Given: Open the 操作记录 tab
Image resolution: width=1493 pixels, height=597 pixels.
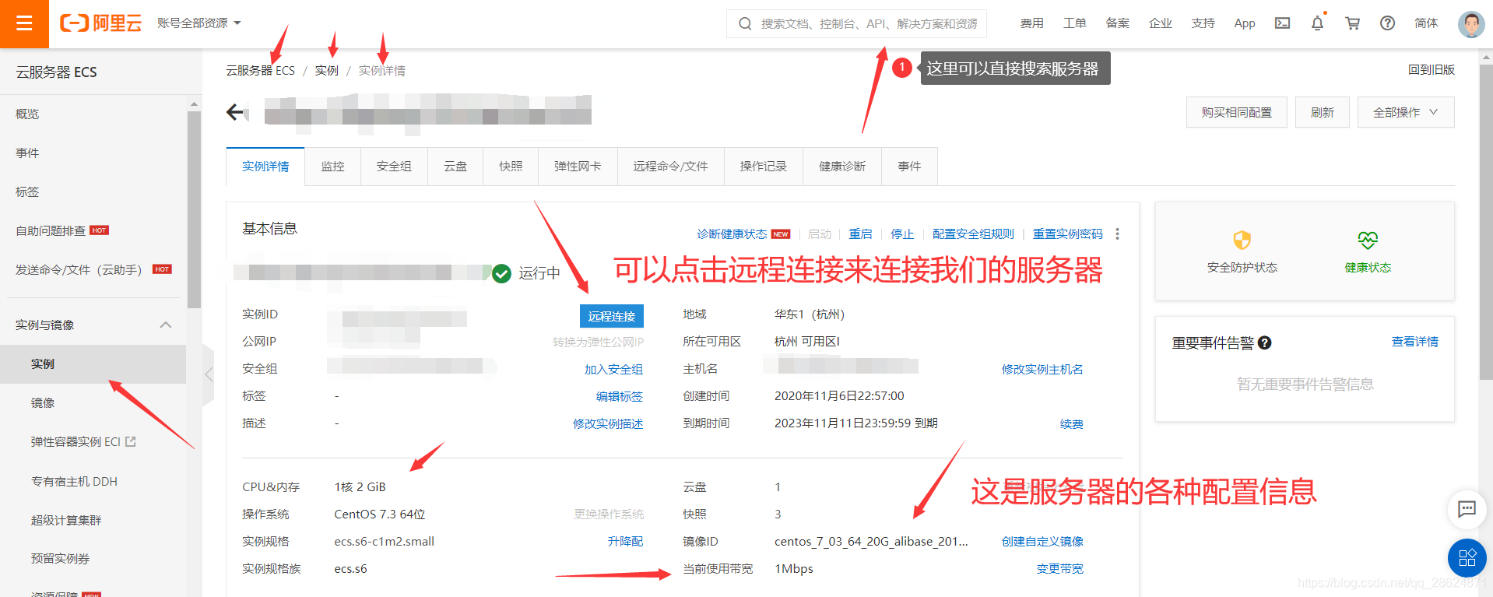Looking at the screenshot, I should point(763,167).
